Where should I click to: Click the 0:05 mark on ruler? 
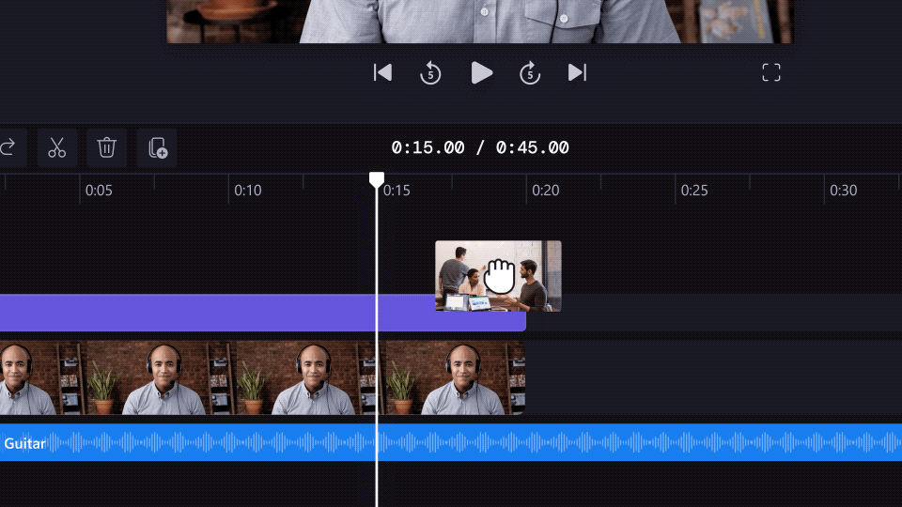coord(99,191)
